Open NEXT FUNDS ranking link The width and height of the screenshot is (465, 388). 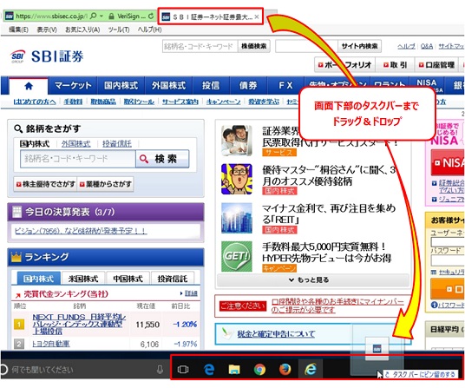click(x=79, y=325)
